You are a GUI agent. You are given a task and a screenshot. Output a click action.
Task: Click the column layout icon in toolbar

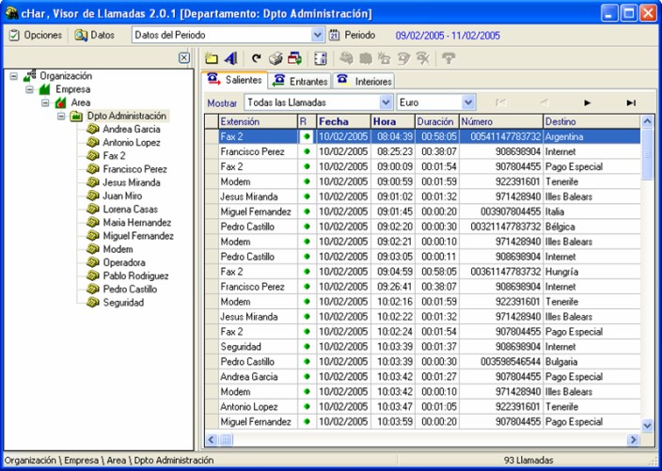[x=320, y=58]
